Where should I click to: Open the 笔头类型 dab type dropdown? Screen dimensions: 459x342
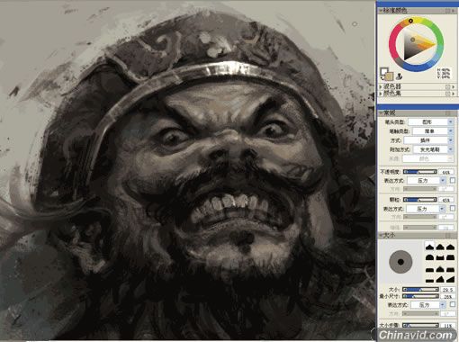click(430, 121)
